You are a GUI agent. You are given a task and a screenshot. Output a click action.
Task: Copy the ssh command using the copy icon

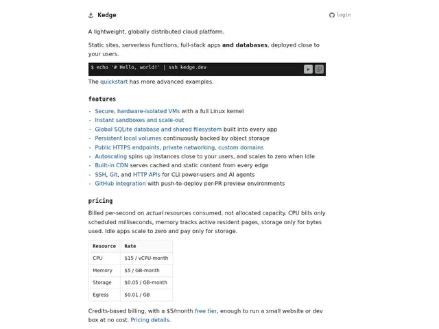[319, 69]
